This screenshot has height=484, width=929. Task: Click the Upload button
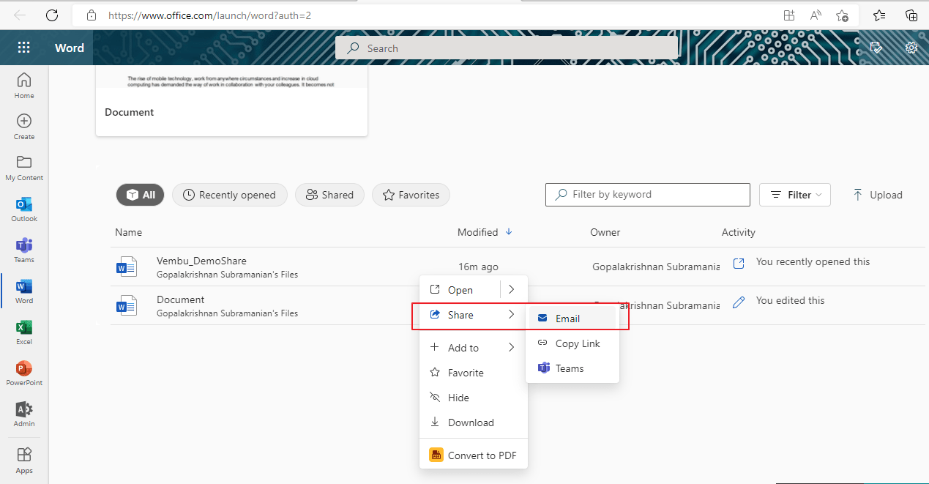coord(878,195)
